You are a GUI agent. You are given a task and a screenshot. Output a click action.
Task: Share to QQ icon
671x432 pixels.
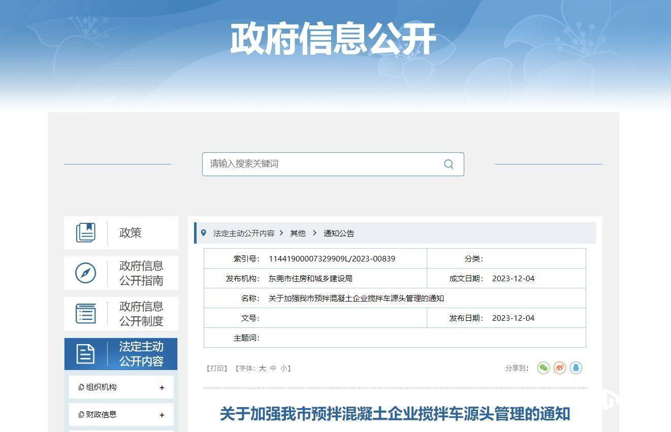576,368
